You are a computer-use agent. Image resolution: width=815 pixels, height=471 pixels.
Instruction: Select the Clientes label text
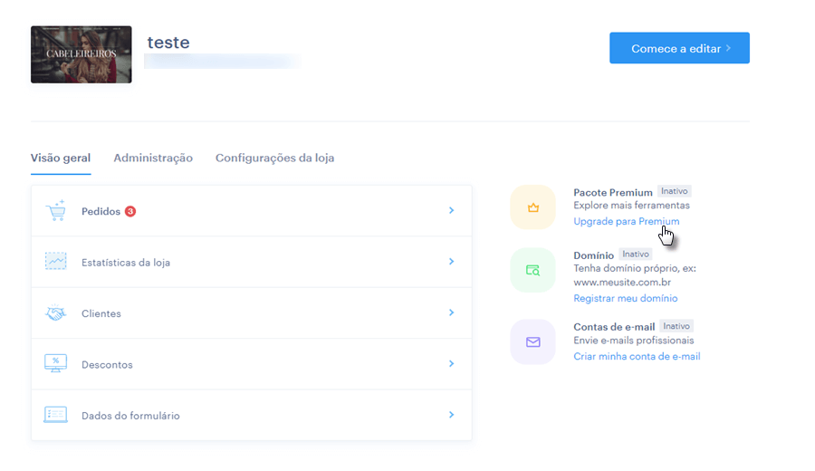[x=101, y=313]
